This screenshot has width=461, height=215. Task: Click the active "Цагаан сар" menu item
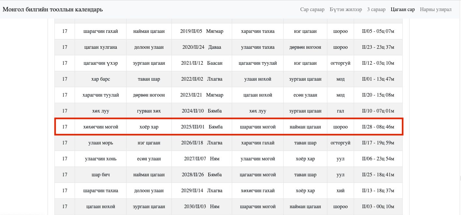[403, 9]
